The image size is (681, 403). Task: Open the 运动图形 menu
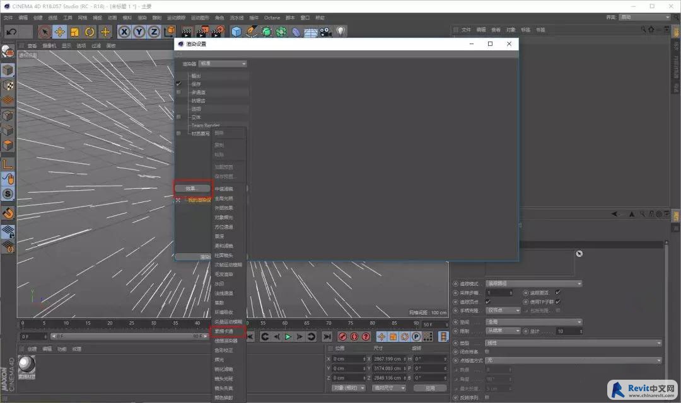coord(201,18)
